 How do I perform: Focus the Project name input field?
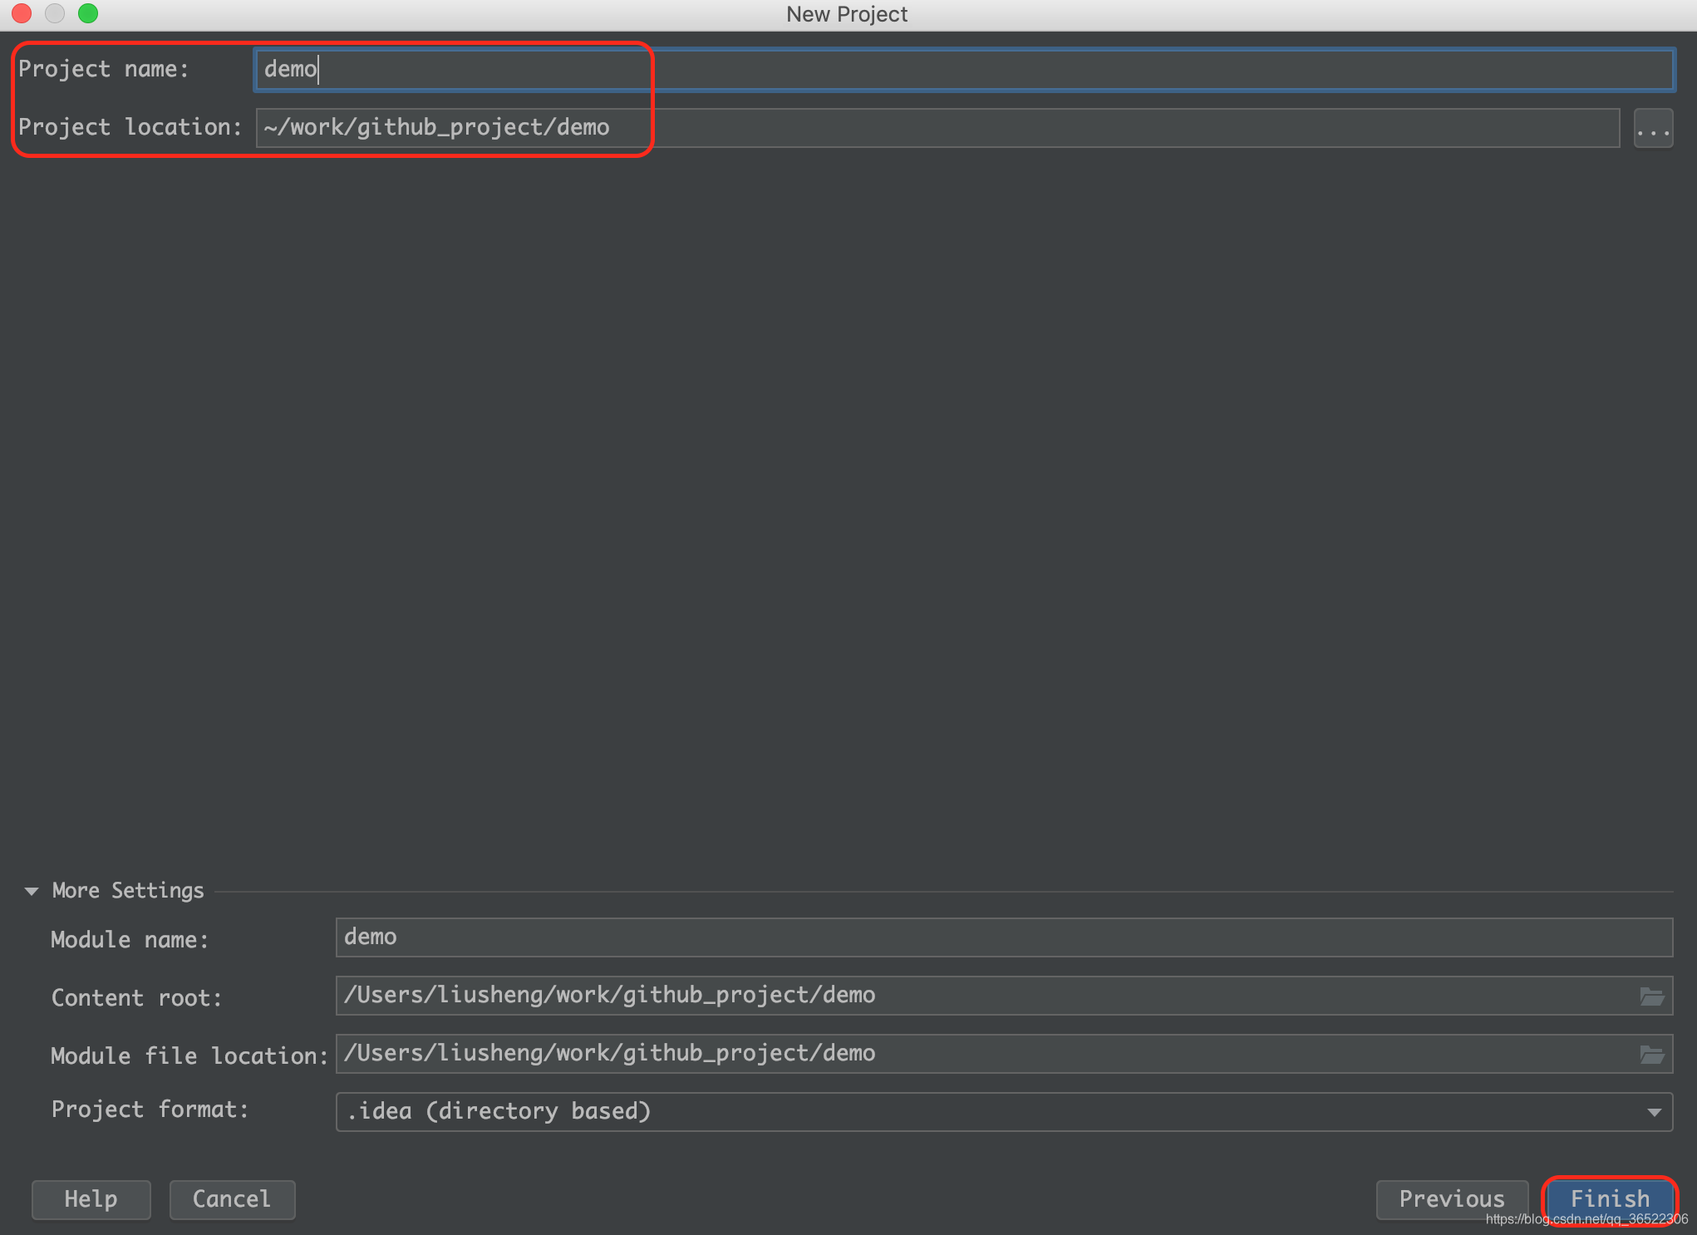[964, 70]
